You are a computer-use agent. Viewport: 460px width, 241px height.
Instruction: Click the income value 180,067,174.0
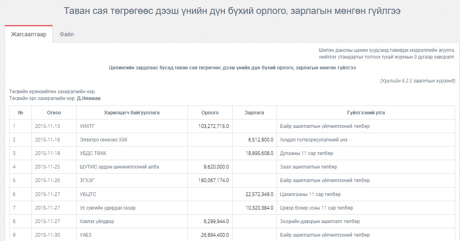click(213, 180)
